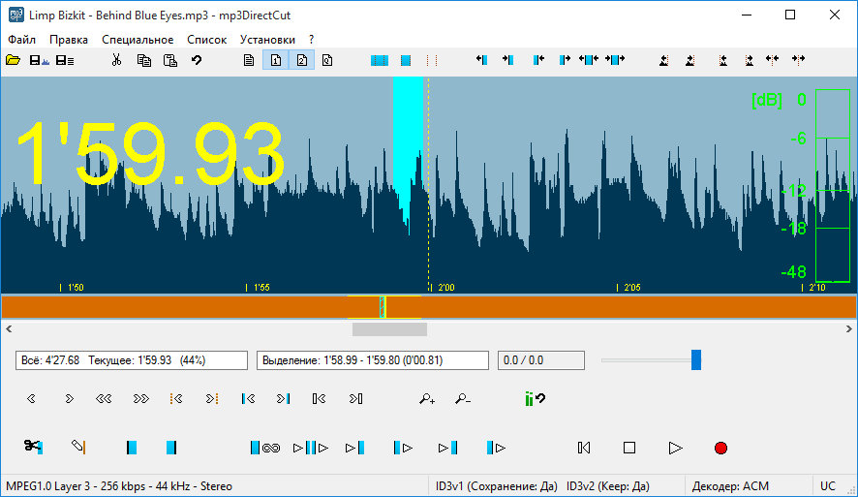Click the pencil edit icon
This screenshot has width=858, height=497.
[x=78, y=448]
